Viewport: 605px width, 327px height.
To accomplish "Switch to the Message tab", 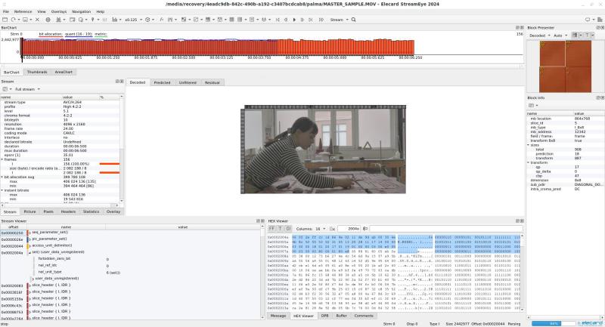I will click(x=278, y=316).
